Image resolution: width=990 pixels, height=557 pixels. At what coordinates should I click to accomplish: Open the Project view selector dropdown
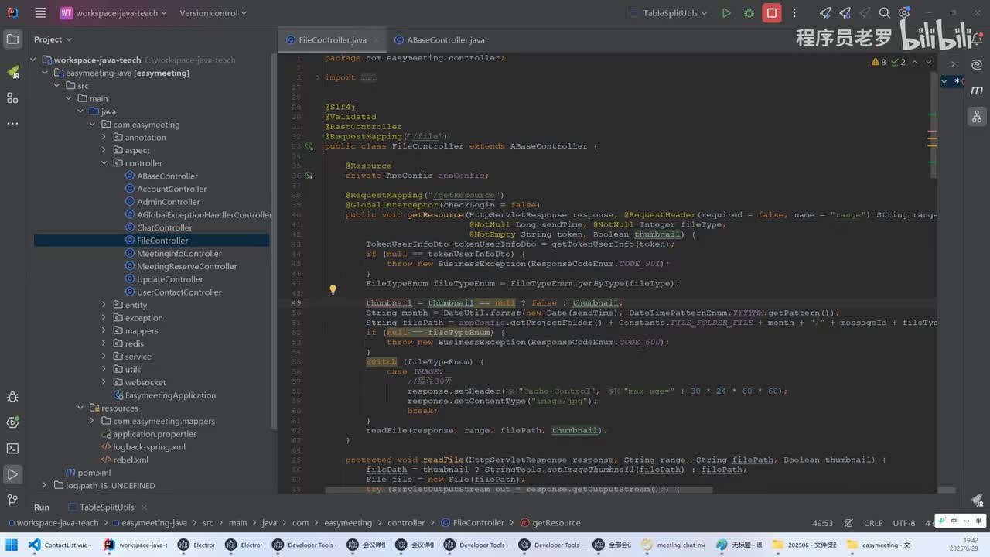pyautogui.click(x=53, y=39)
